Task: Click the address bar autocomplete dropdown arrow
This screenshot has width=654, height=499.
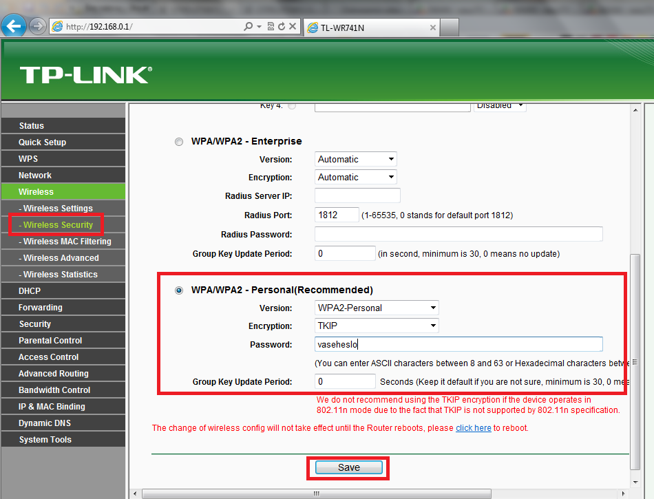Action: pos(259,26)
